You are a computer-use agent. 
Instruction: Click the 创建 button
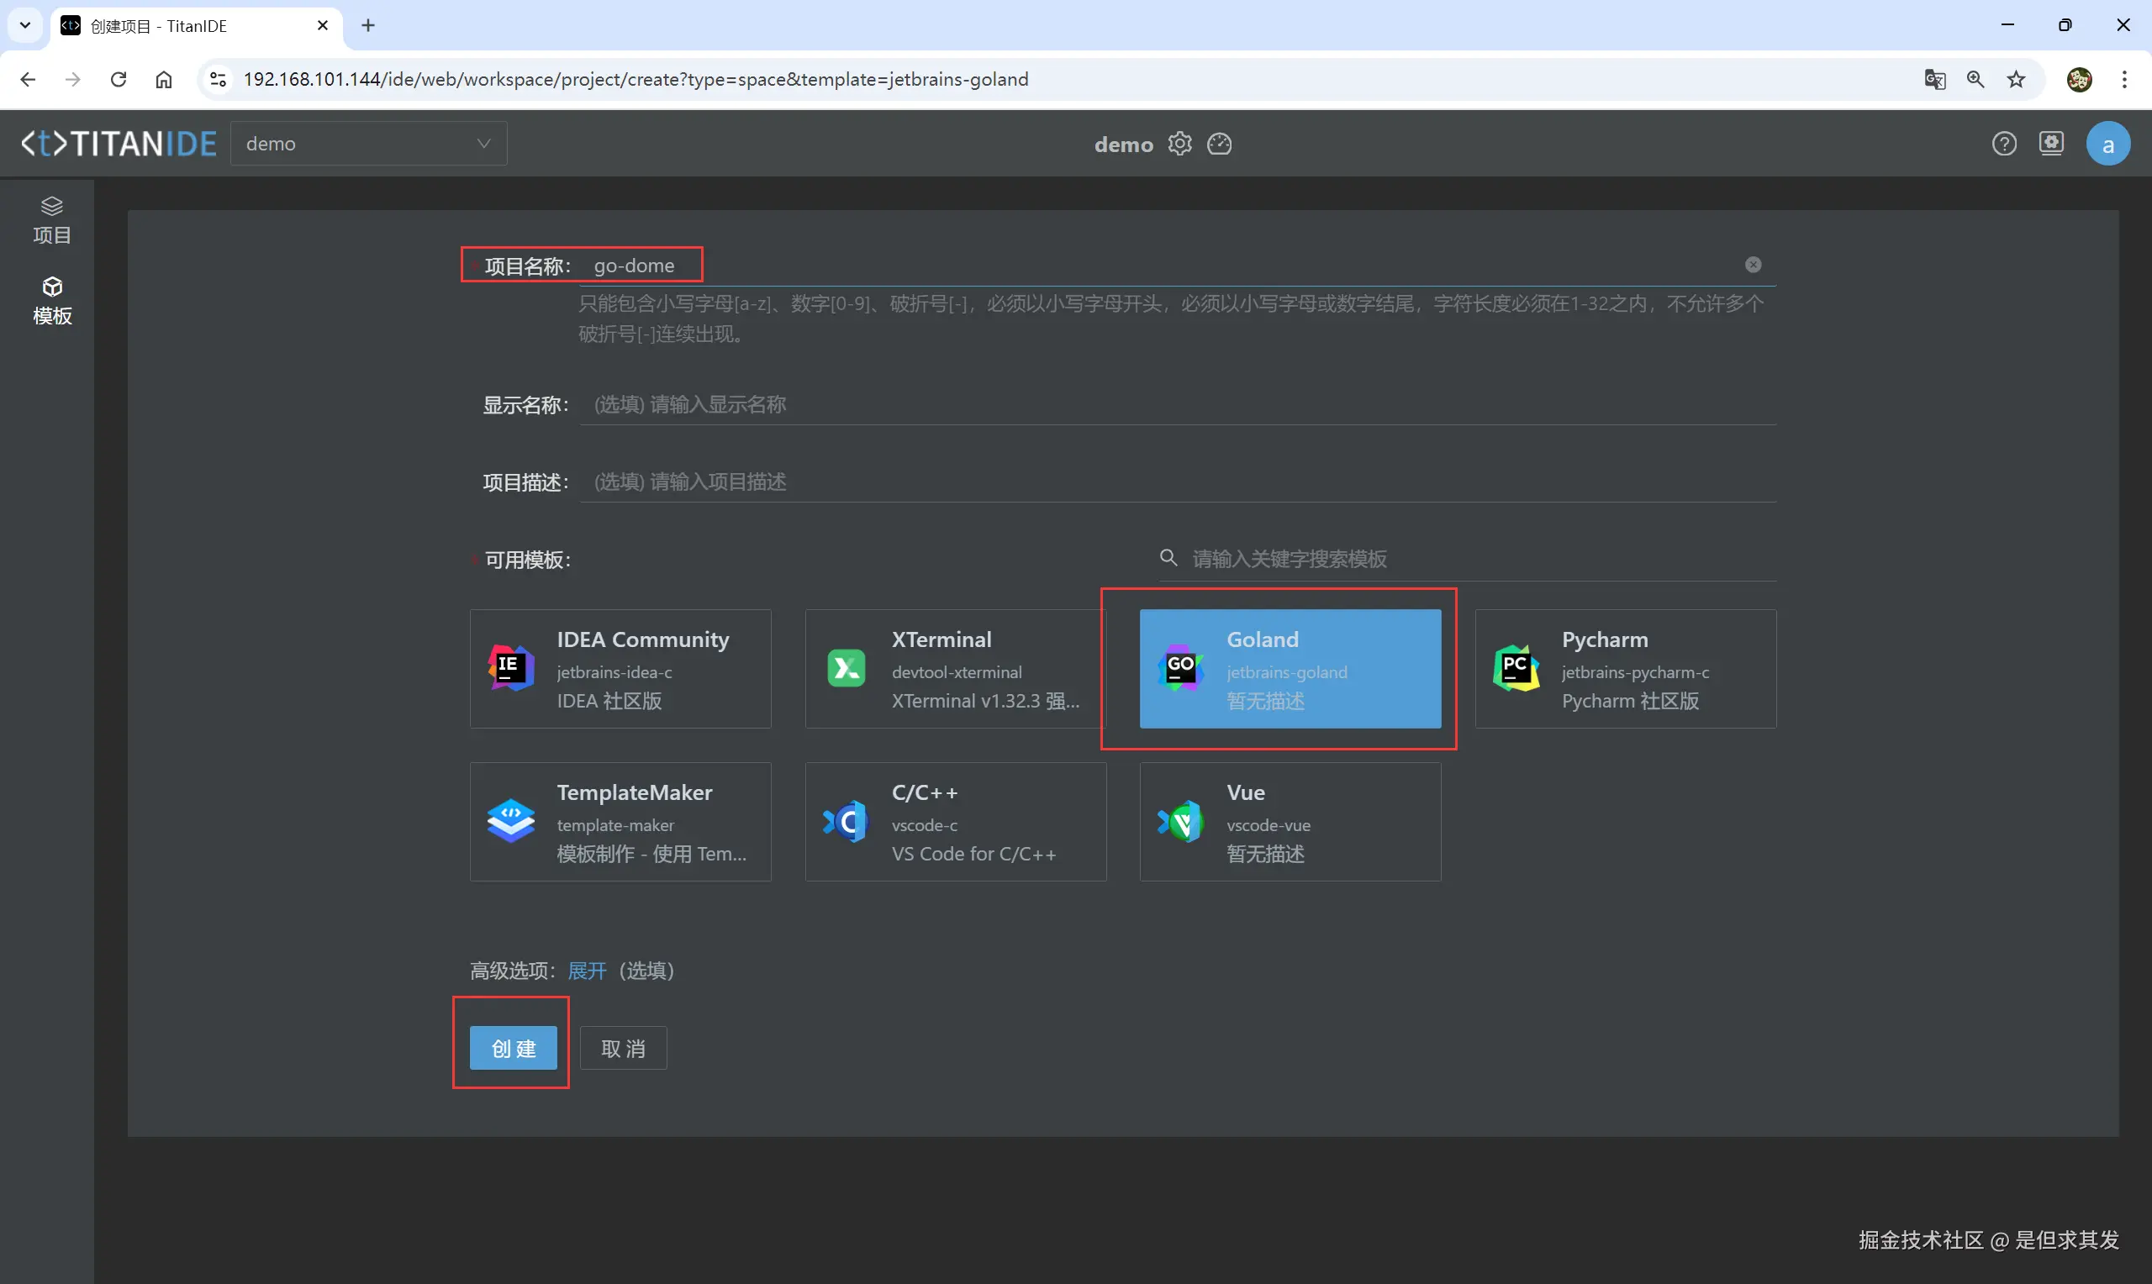513,1049
